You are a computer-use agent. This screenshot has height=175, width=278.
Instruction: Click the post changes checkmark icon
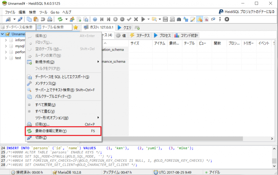(129, 19)
